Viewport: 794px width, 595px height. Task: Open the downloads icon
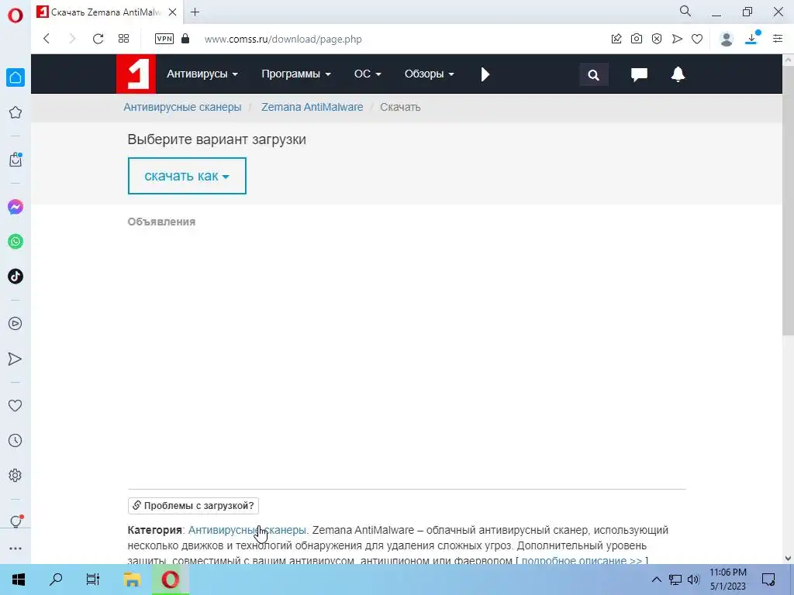click(x=752, y=39)
